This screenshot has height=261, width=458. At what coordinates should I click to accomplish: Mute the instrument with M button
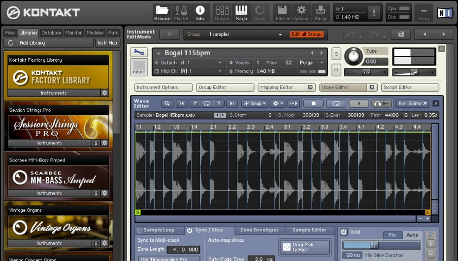(x=336, y=70)
